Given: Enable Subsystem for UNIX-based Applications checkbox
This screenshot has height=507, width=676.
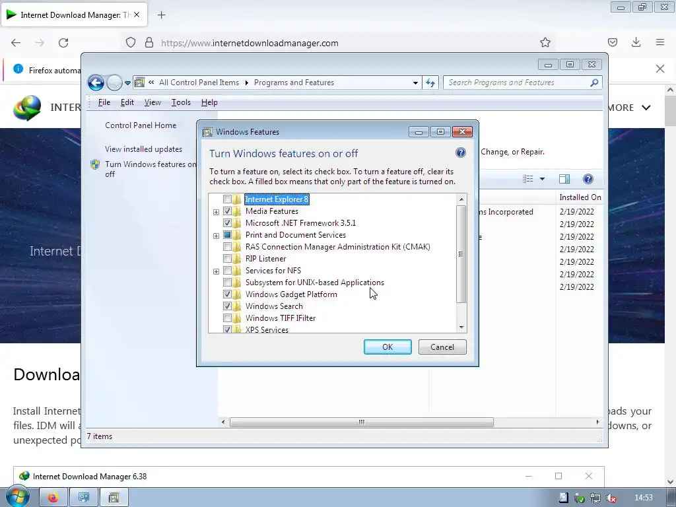Looking at the screenshot, I should (x=227, y=283).
